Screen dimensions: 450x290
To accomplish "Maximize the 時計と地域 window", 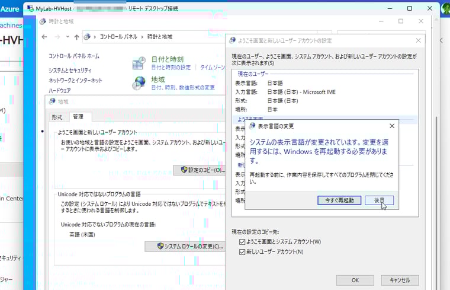I will point(401,21).
